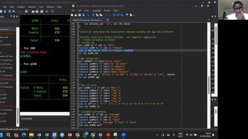
Task: Toggle the bookmark icon in the Do-file Editor toolbar
Action: [114, 15]
